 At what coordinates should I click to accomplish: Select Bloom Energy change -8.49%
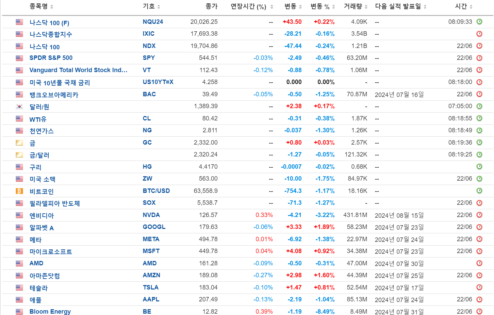tap(325, 312)
